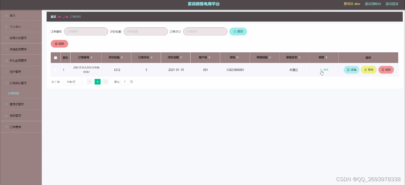Go to next page arrow
Image resolution: width=405 pixels, height=185 pixels.
click(106, 82)
